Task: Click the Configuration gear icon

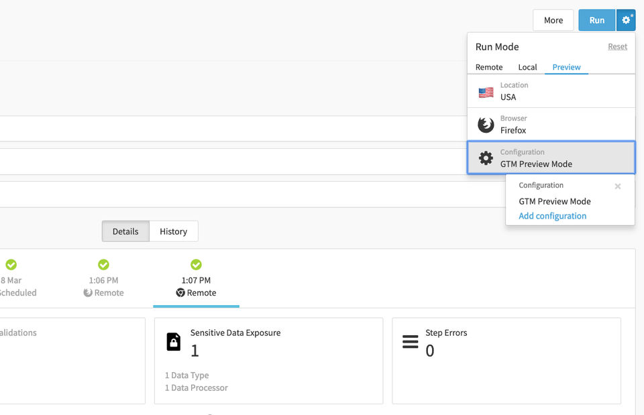Action: pyautogui.click(x=486, y=158)
